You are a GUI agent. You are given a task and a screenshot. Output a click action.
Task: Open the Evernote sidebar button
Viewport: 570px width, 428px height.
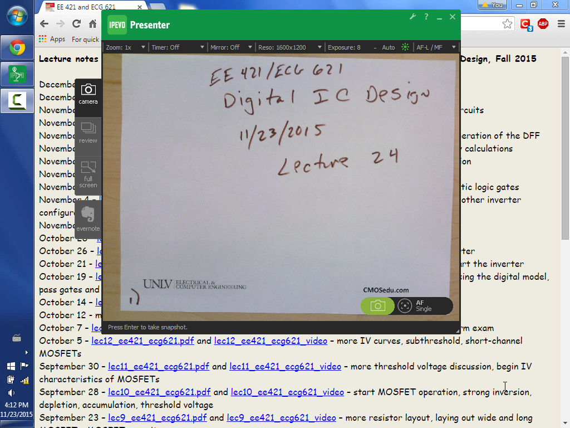[88, 218]
